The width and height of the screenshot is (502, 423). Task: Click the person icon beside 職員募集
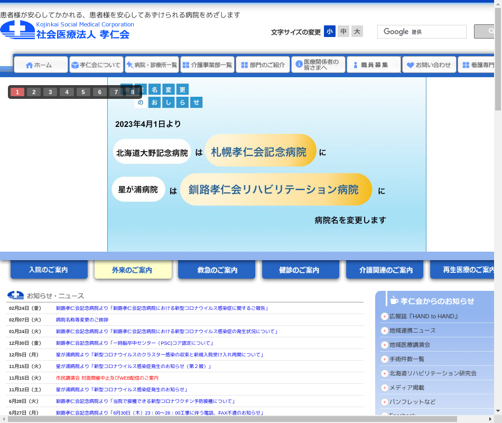(355, 65)
